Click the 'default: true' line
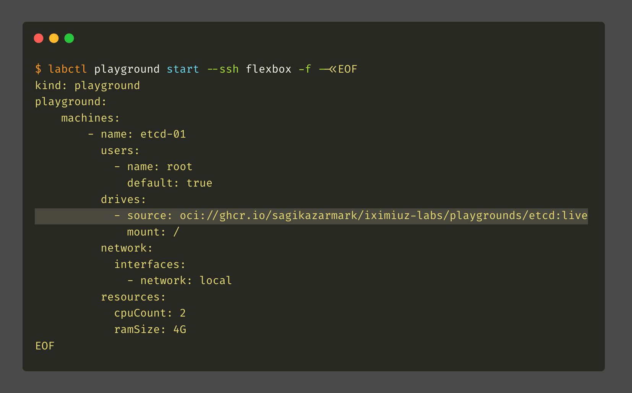The height and width of the screenshot is (393, 632). [170, 183]
